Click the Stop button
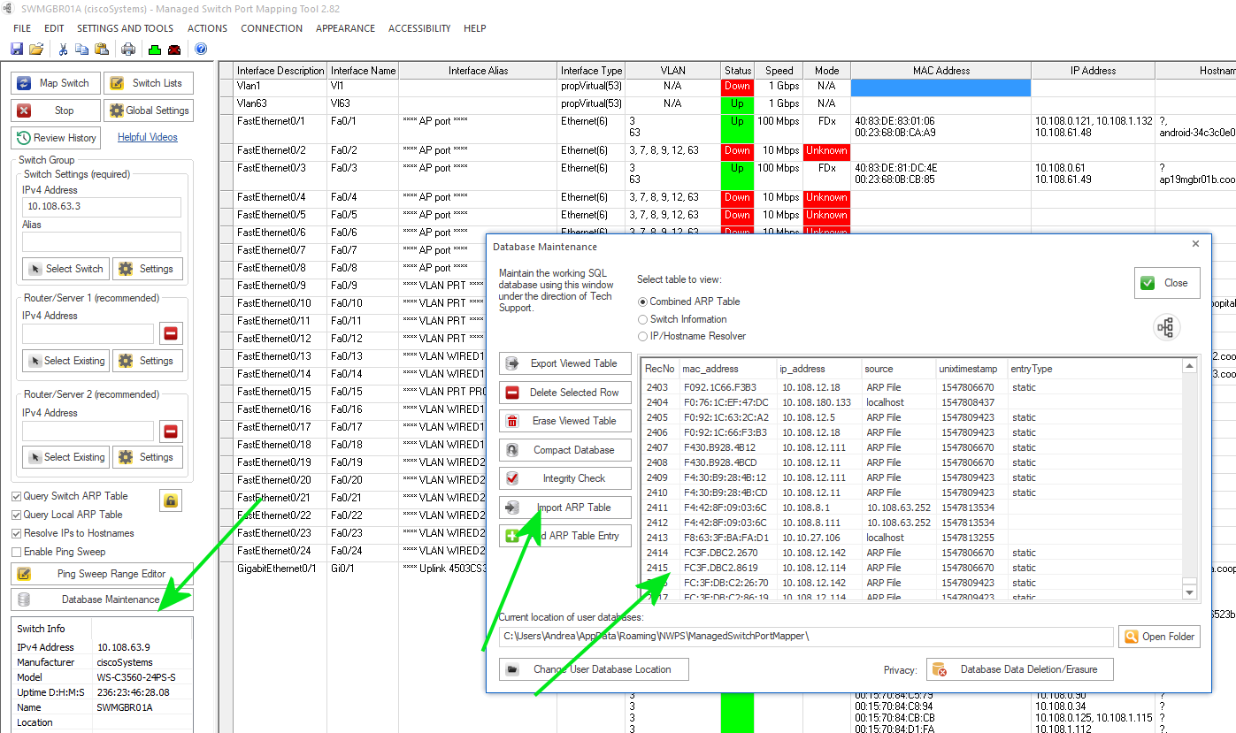This screenshot has width=1236, height=733. tap(56, 111)
